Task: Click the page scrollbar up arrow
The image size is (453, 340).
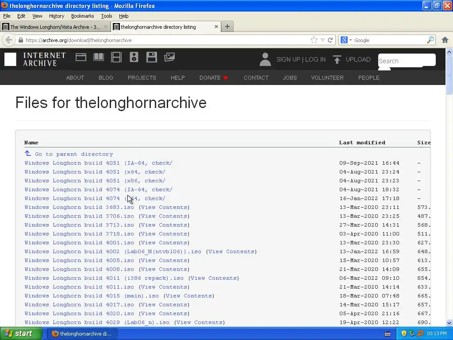Action: tap(449, 52)
